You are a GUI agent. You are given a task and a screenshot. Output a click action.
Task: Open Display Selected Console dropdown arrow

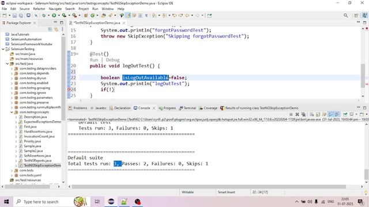pos(356,114)
